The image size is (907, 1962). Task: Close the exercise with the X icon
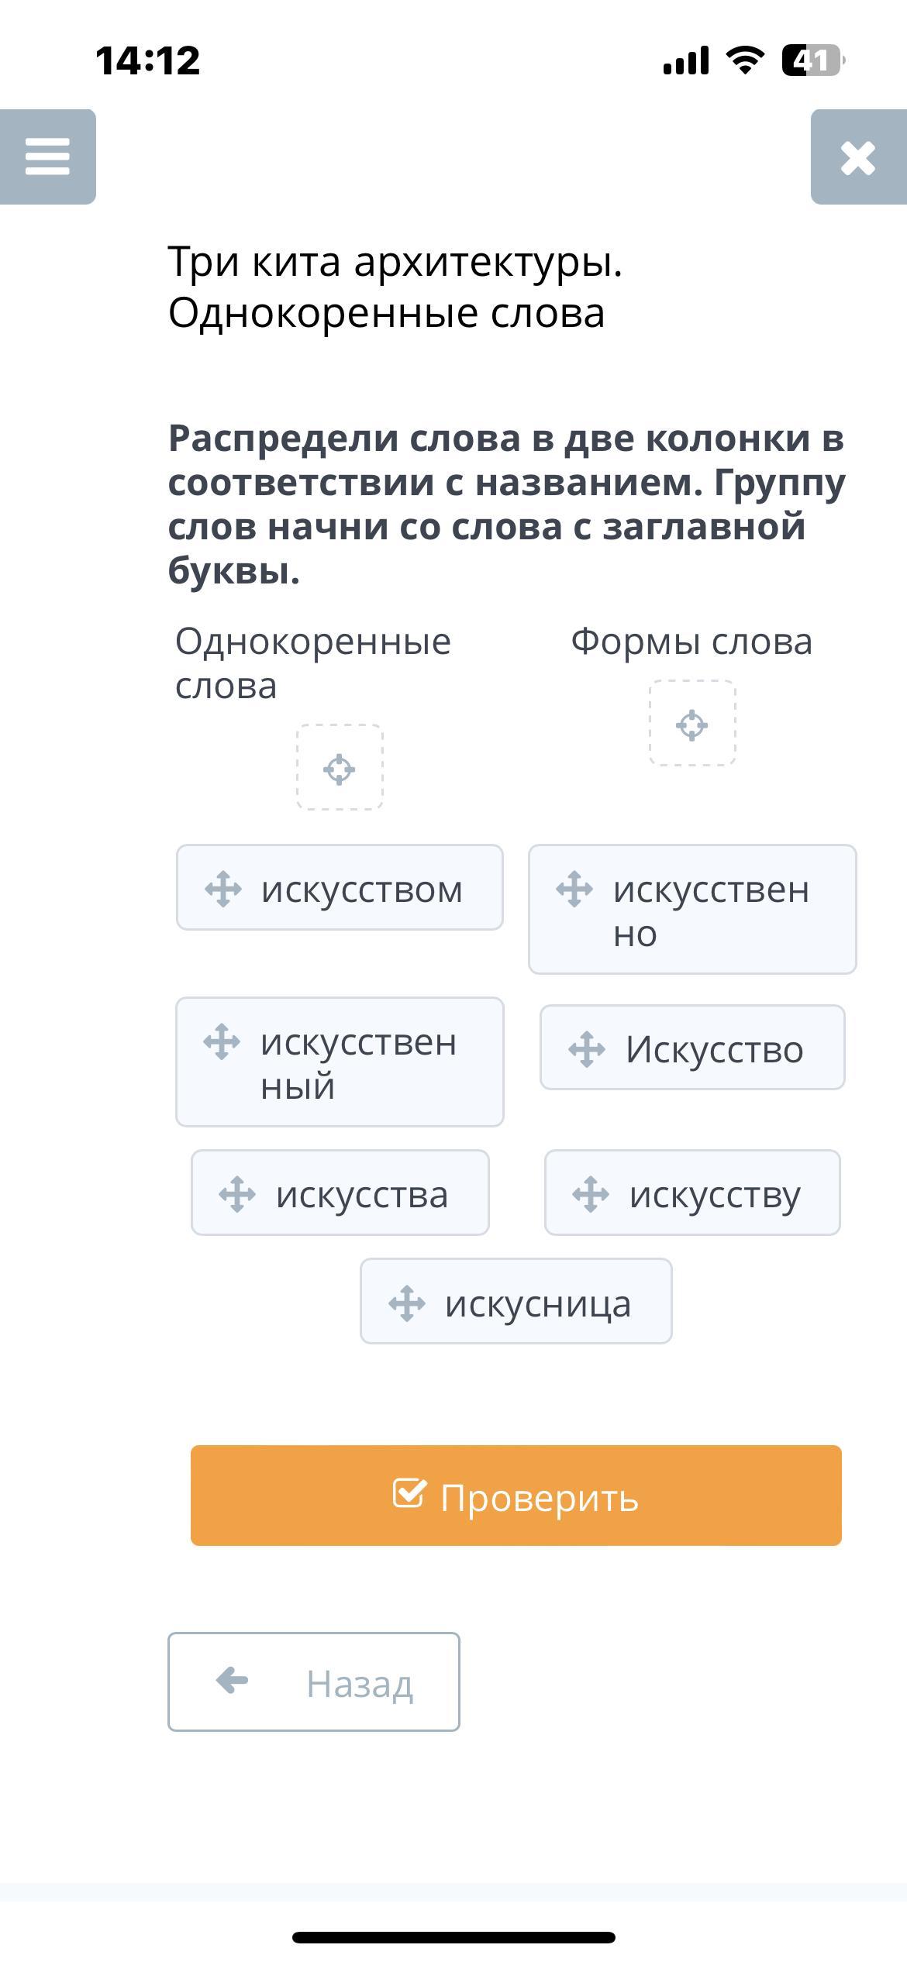(x=858, y=157)
